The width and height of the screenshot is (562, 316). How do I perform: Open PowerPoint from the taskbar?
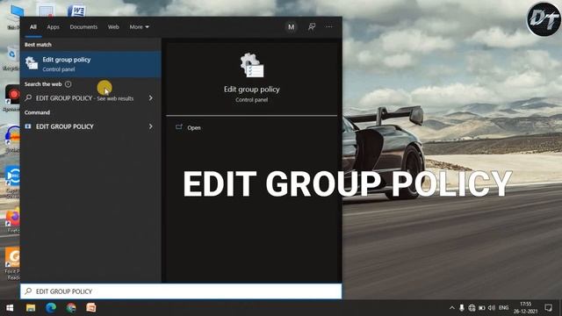(91, 308)
